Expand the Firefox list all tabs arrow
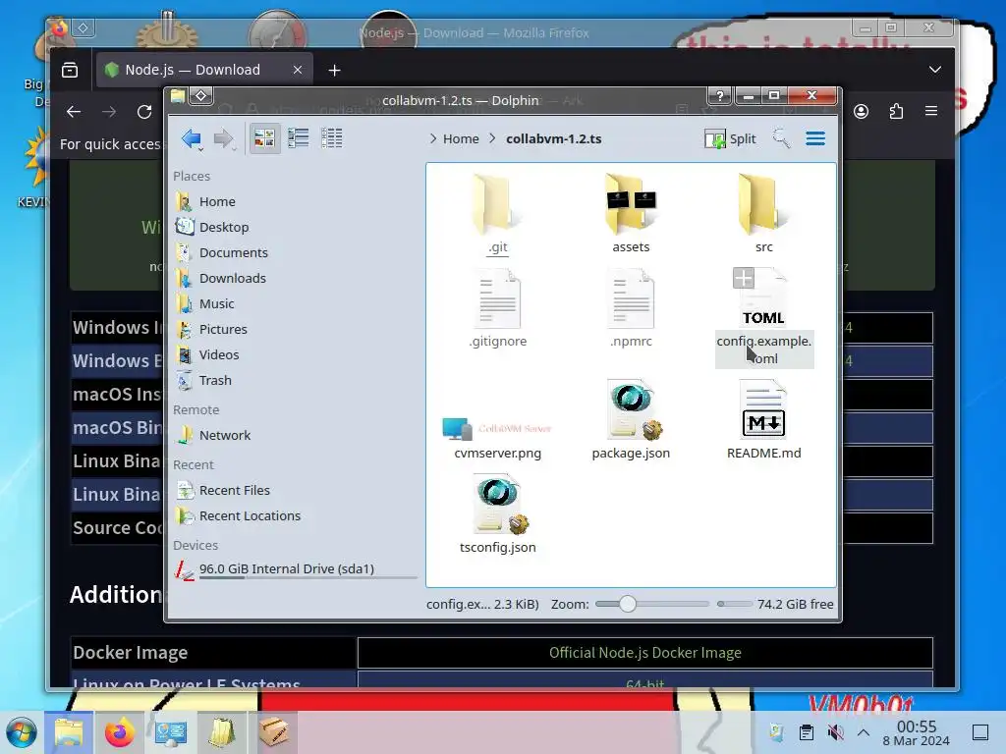This screenshot has width=1006, height=754. (x=935, y=70)
